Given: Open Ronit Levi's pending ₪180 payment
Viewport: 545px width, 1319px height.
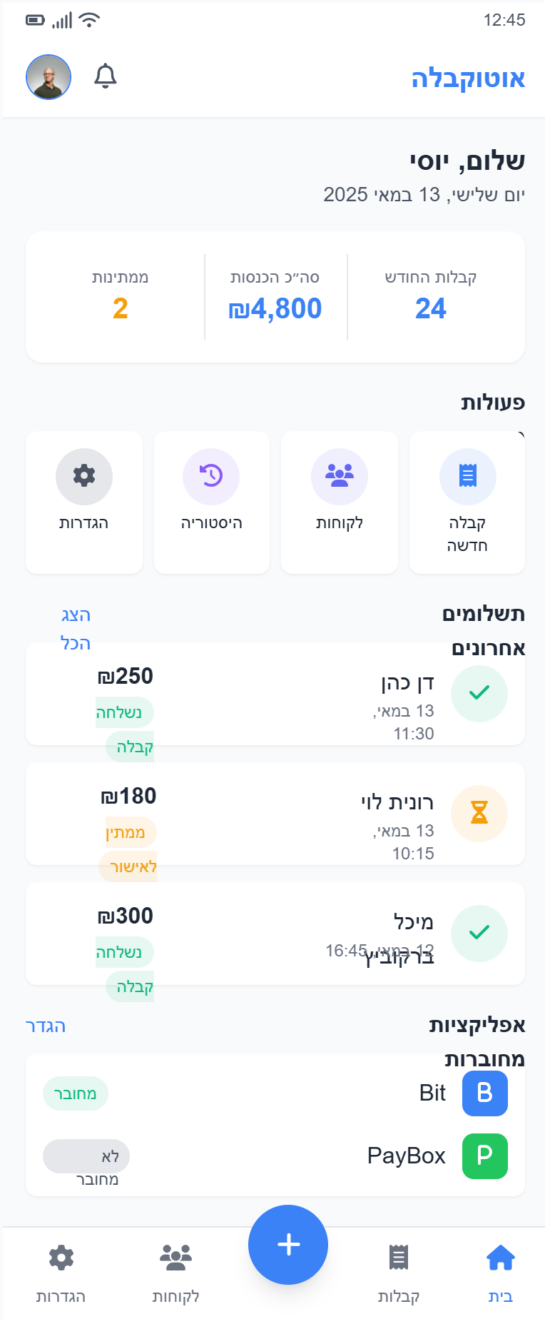Looking at the screenshot, I should coord(275,814).
